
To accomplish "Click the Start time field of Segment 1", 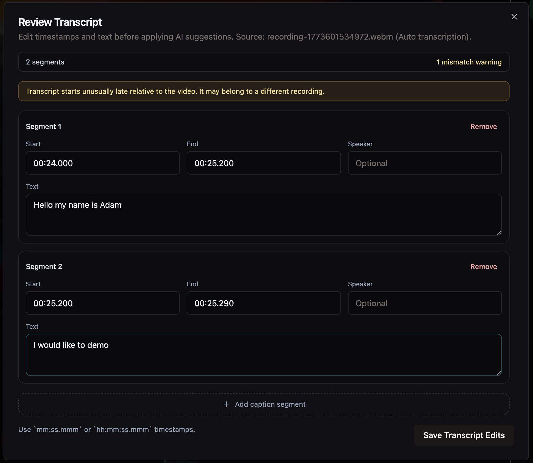I will pos(102,163).
